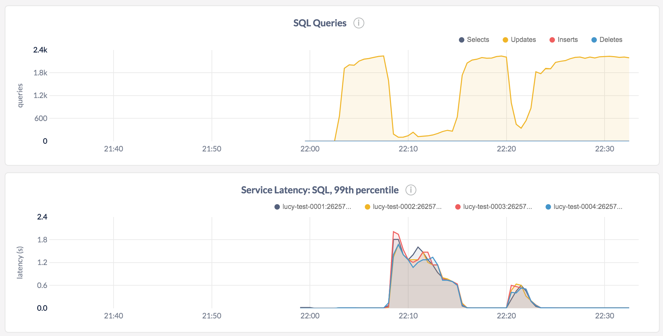Toggle the Inserts legend dot

(x=552, y=40)
